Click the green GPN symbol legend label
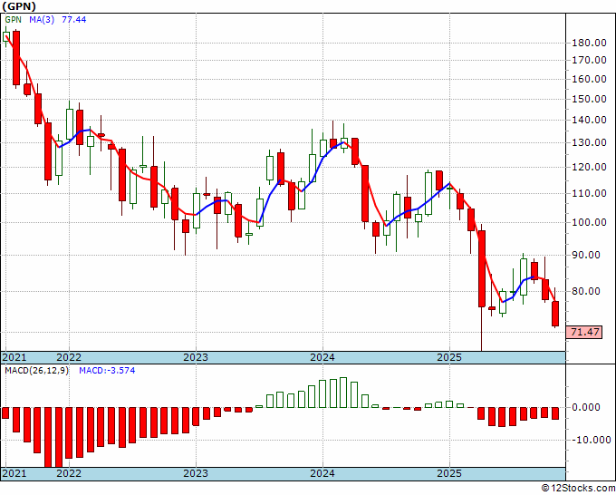Image resolution: width=616 pixels, height=495 pixels. (13, 20)
